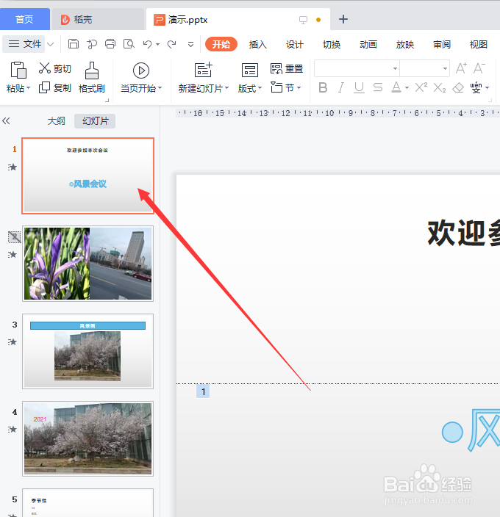Decrease font size icon
Viewport: 500px width, 517px height.
tap(479, 68)
